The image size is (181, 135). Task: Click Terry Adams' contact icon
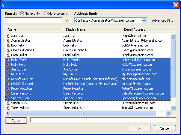(8, 108)
